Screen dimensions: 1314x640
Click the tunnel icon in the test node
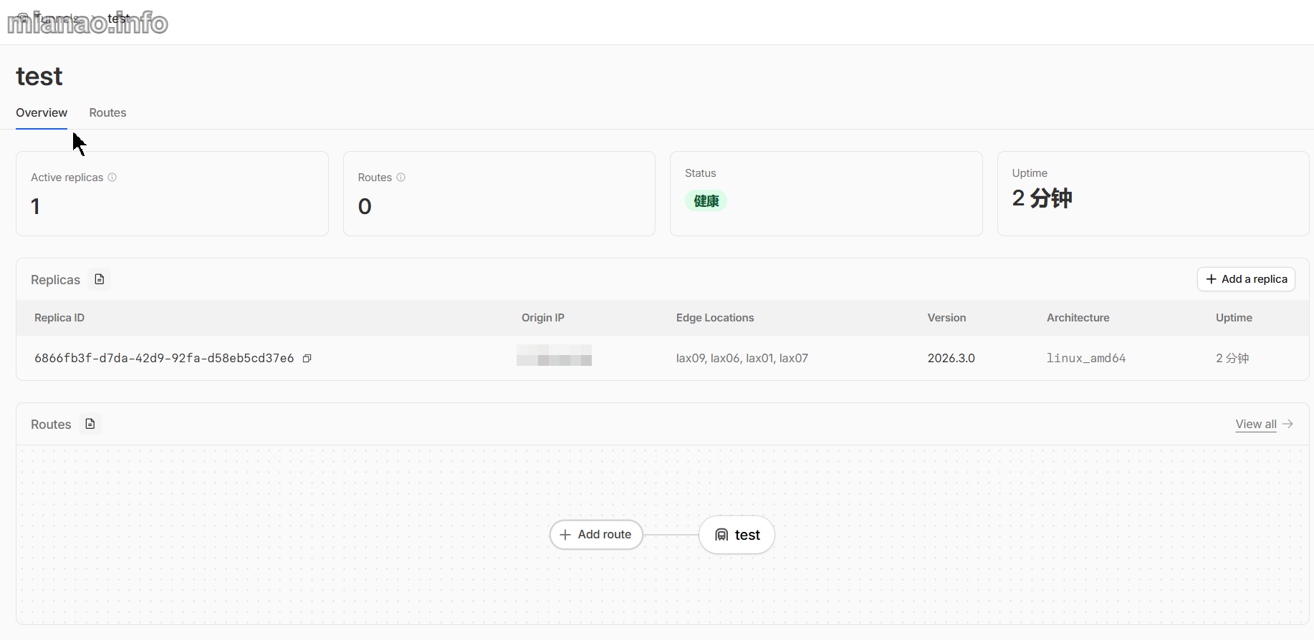tap(721, 535)
